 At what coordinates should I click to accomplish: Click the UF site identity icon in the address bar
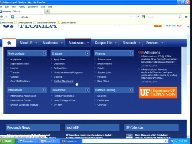click(13, 17)
